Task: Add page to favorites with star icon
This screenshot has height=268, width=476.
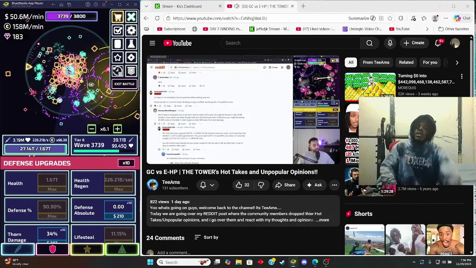Action: pos(390,18)
